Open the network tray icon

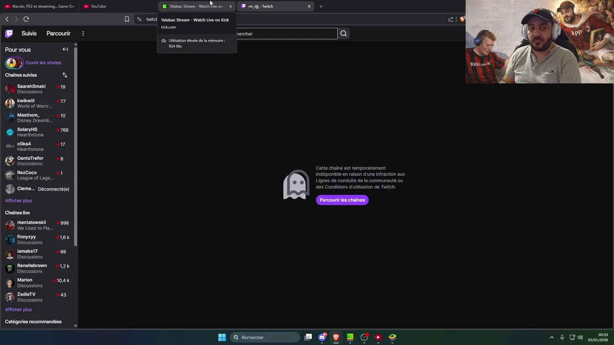[x=572, y=337]
